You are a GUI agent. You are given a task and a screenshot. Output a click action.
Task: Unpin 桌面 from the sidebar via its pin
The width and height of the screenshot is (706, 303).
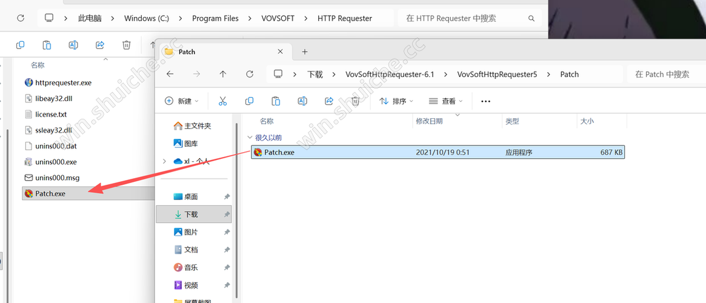tap(227, 197)
